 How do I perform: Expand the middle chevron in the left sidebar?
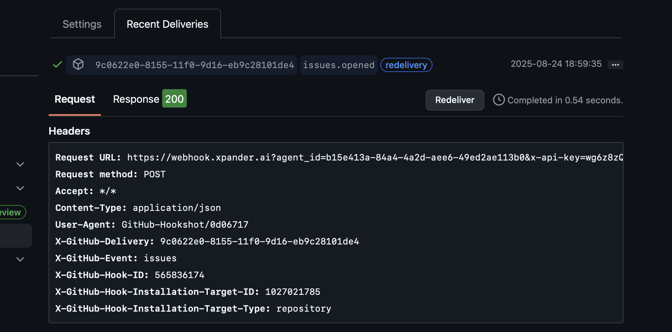click(x=20, y=188)
